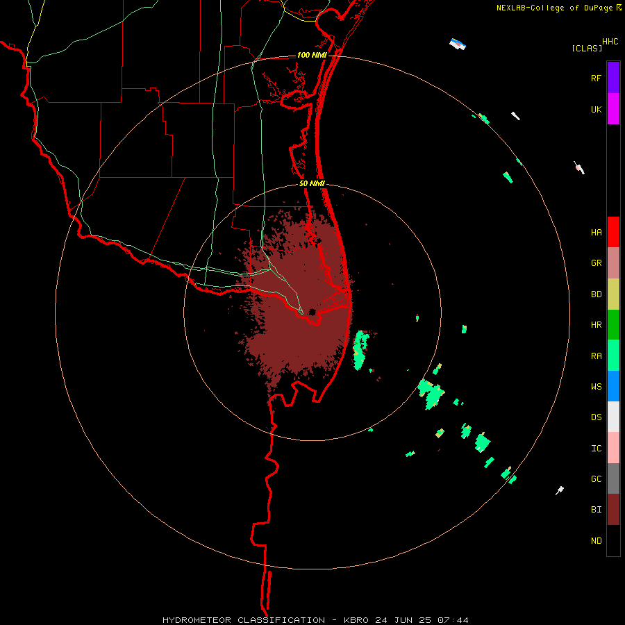Click the blue-white echo near top right
Image resolution: width=625 pixels, height=625 pixels.
(458, 44)
